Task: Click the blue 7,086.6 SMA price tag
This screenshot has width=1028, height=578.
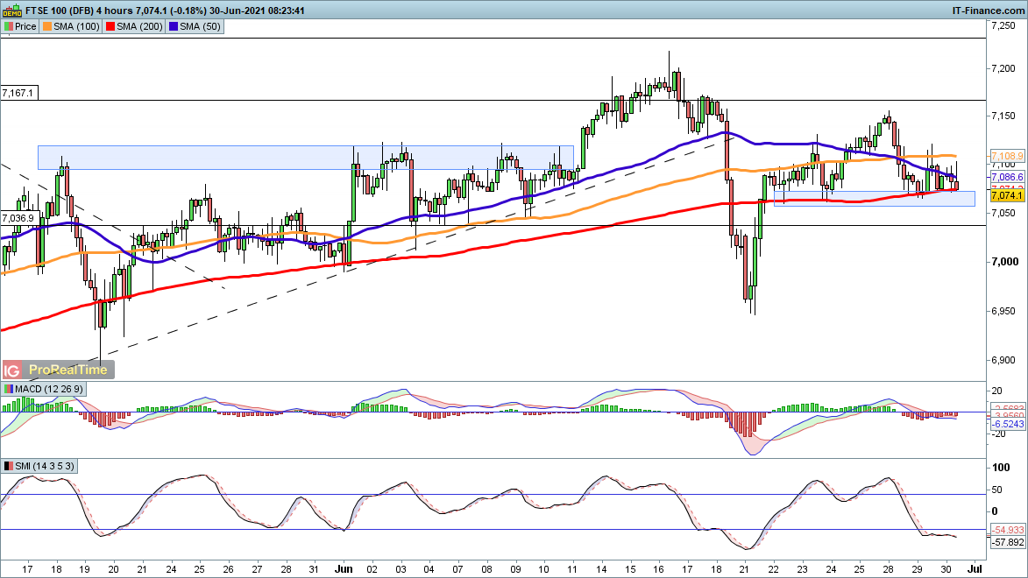Action: [x=1007, y=176]
